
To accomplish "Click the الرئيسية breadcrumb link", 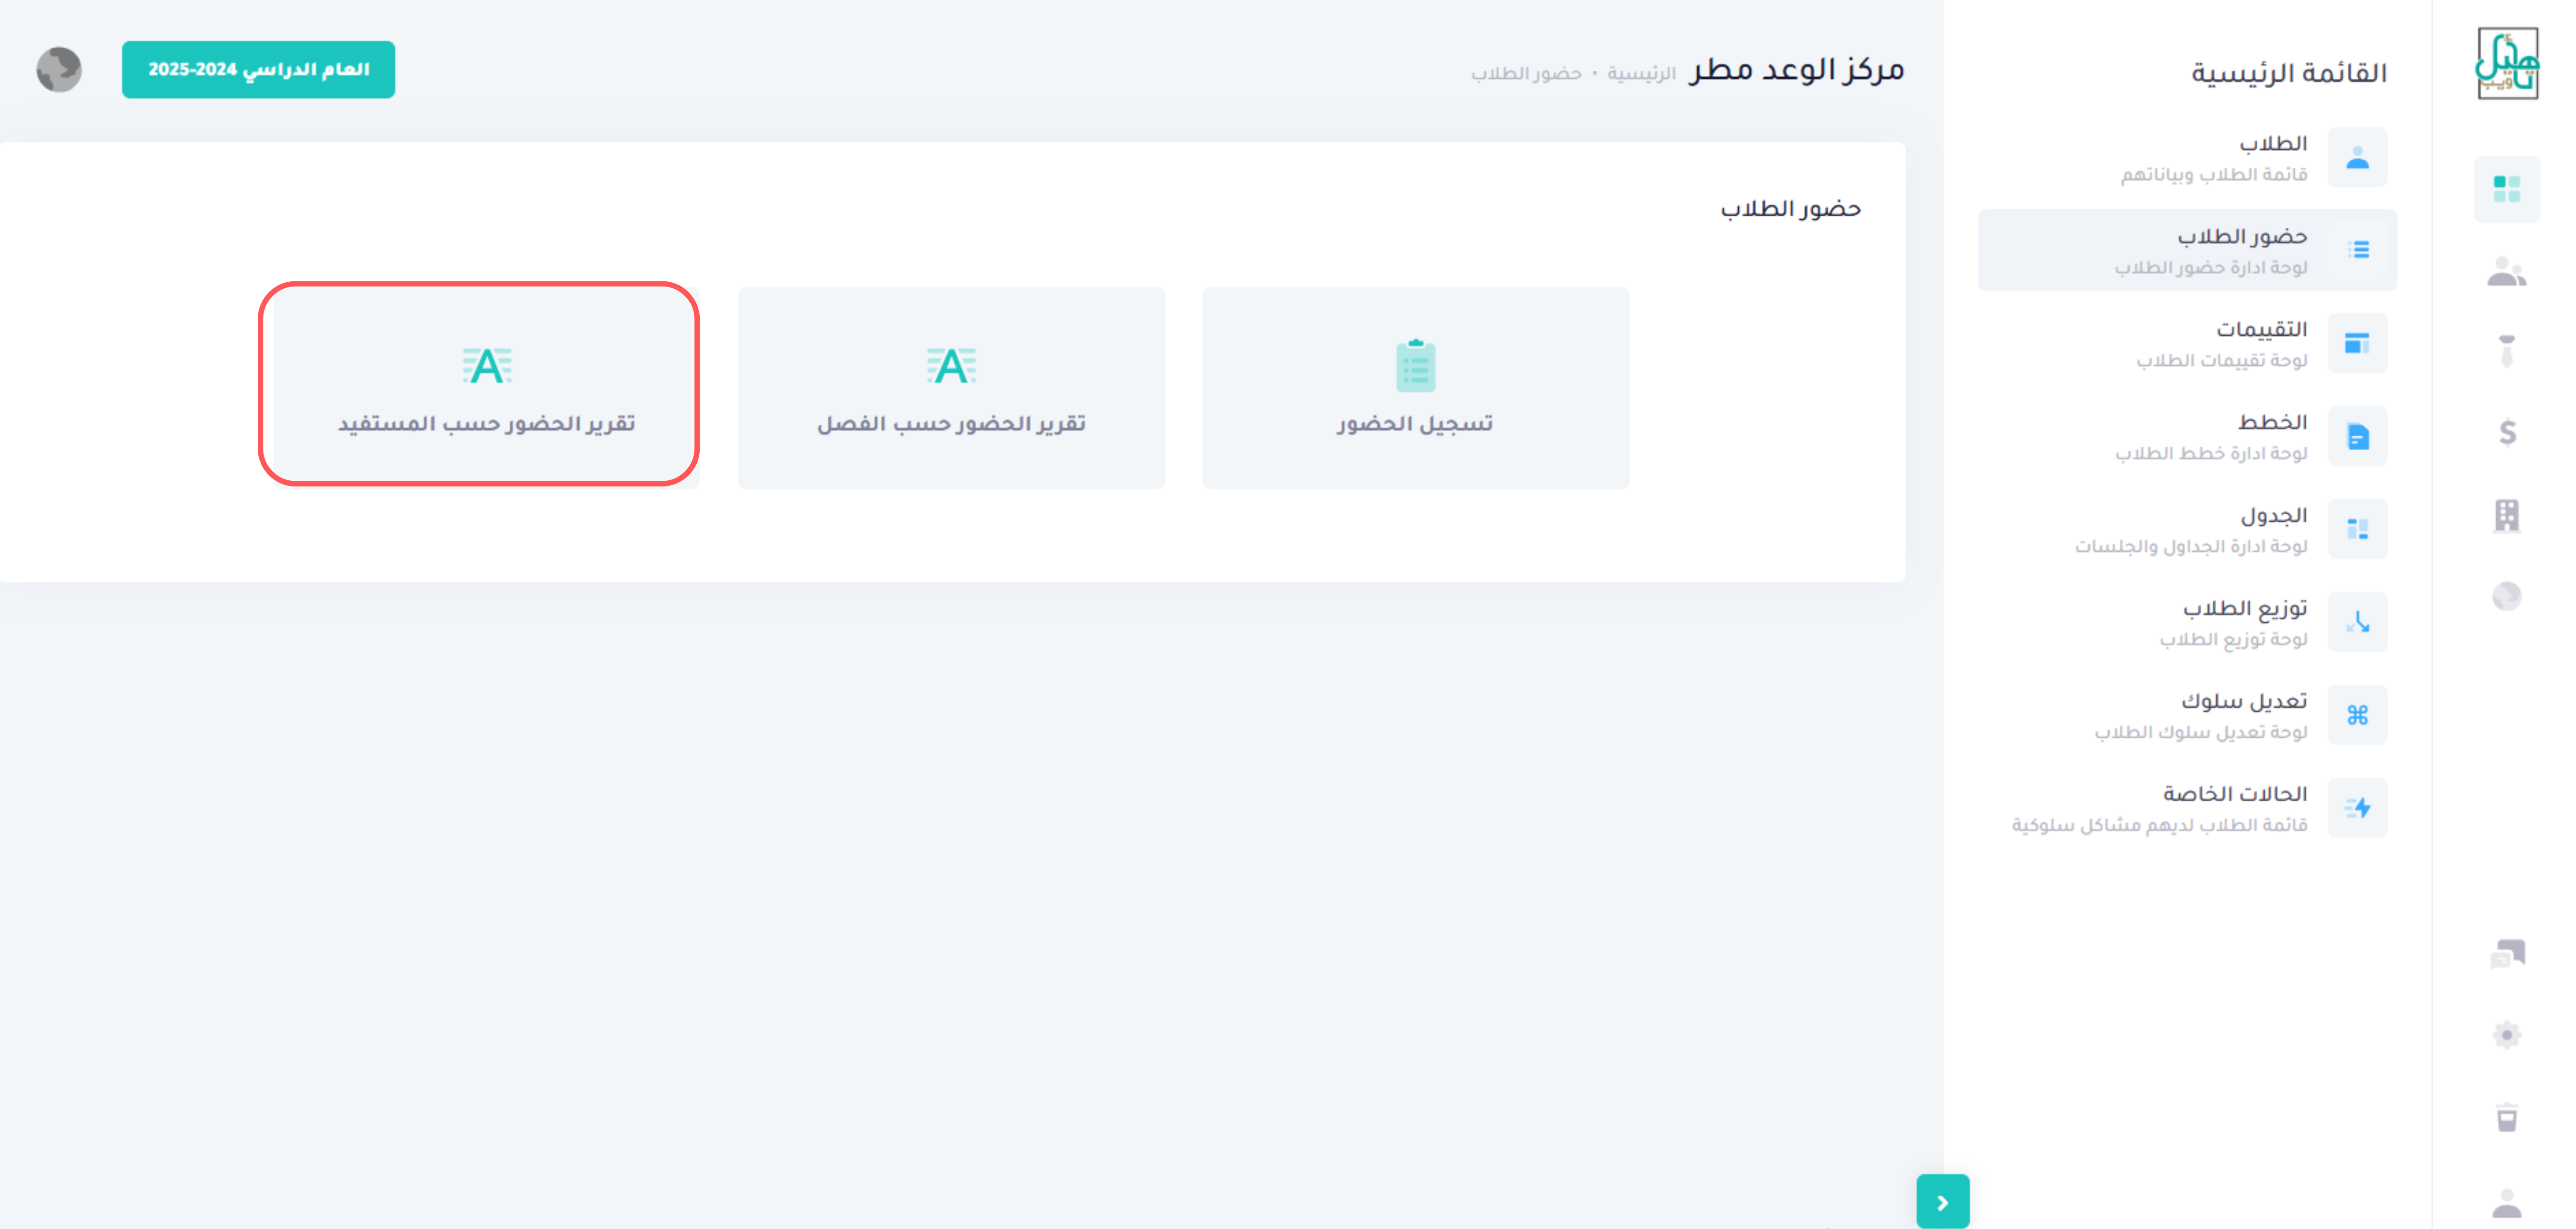I will (1641, 74).
